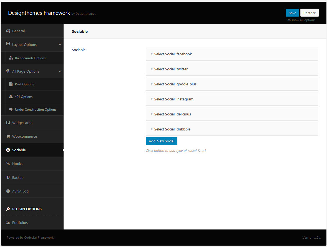Click 'Version 1.0.1' footer text
This screenshot has height=247, width=327.
pos(311,238)
